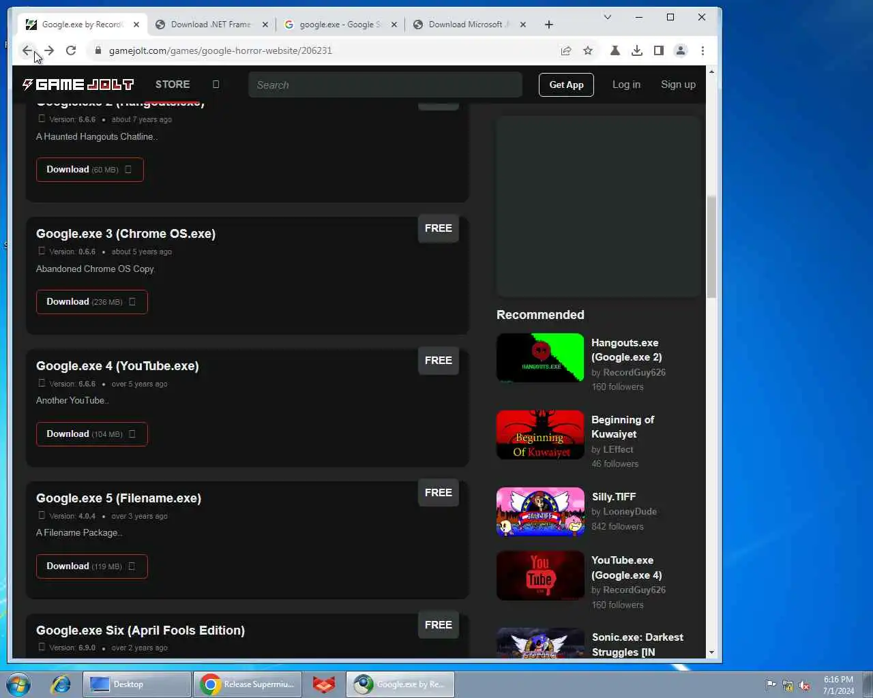This screenshot has height=698, width=873.
Task: Open the extensions flask icon in toolbar
Action: pos(615,50)
